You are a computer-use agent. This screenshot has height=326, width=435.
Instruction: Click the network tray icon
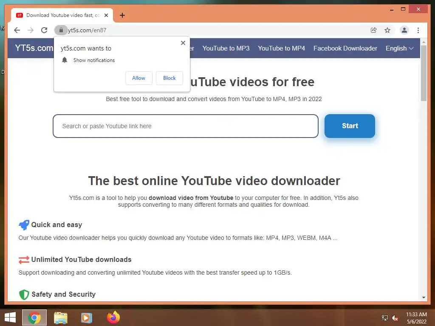coord(385,318)
